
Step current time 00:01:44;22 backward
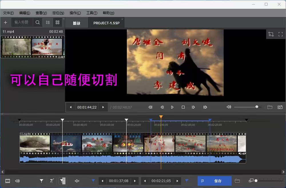pos(71,107)
